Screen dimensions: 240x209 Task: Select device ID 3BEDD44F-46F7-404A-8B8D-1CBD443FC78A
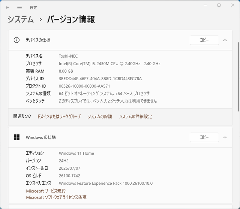pyautogui.click(x=100, y=79)
